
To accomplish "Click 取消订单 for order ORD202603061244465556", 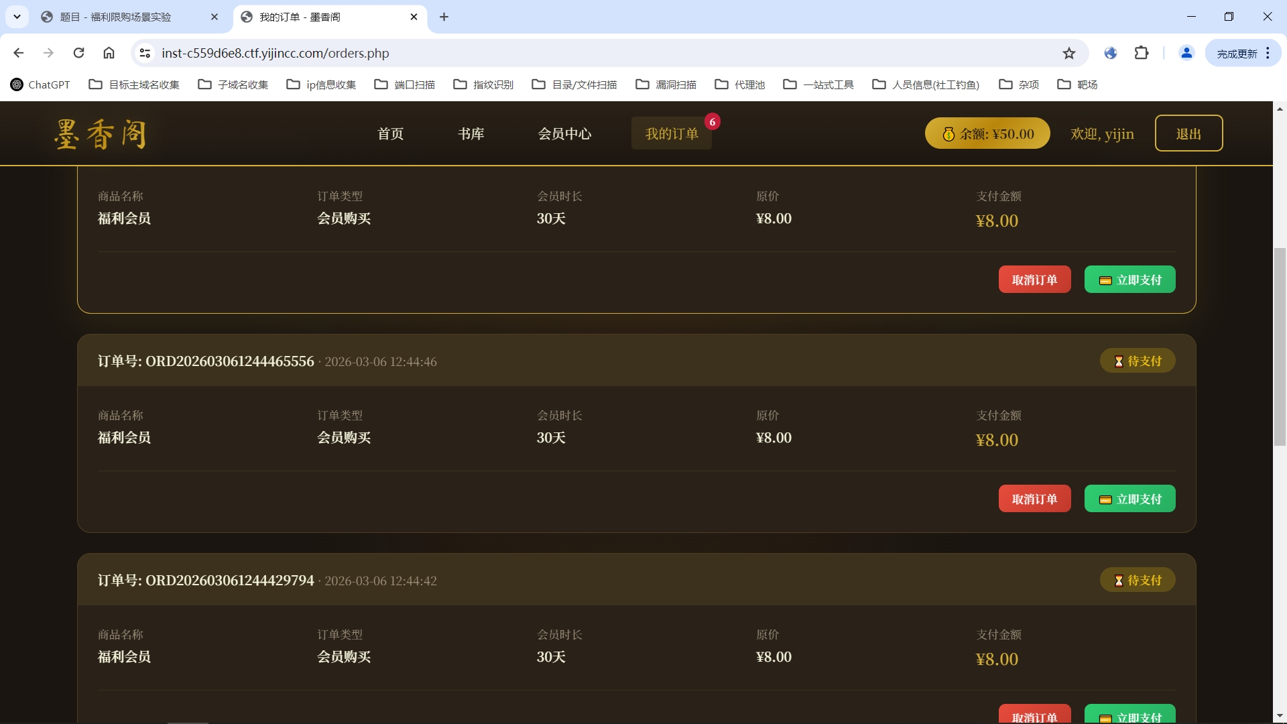I will click(x=1034, y=499).
